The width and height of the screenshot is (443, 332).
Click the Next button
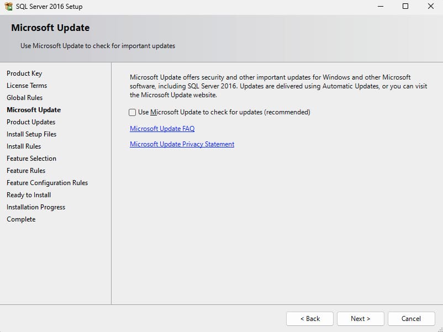(x=360, y=319)
